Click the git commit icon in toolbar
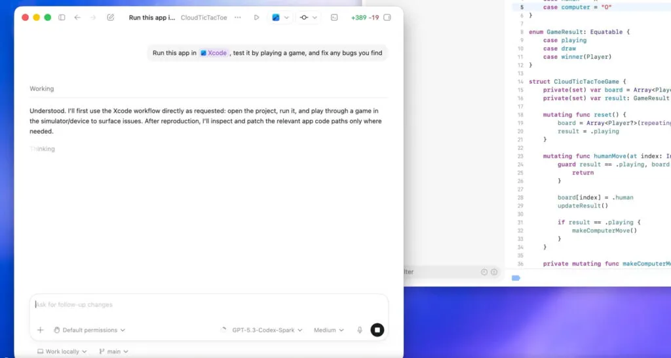Viewport: 671px width, 358px height. tap(304, 18)
